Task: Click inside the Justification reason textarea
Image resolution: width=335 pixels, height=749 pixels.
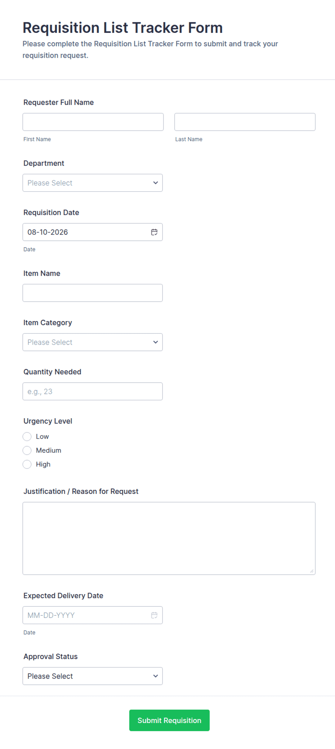Action: pyautogui.click(x=169, y=538)
